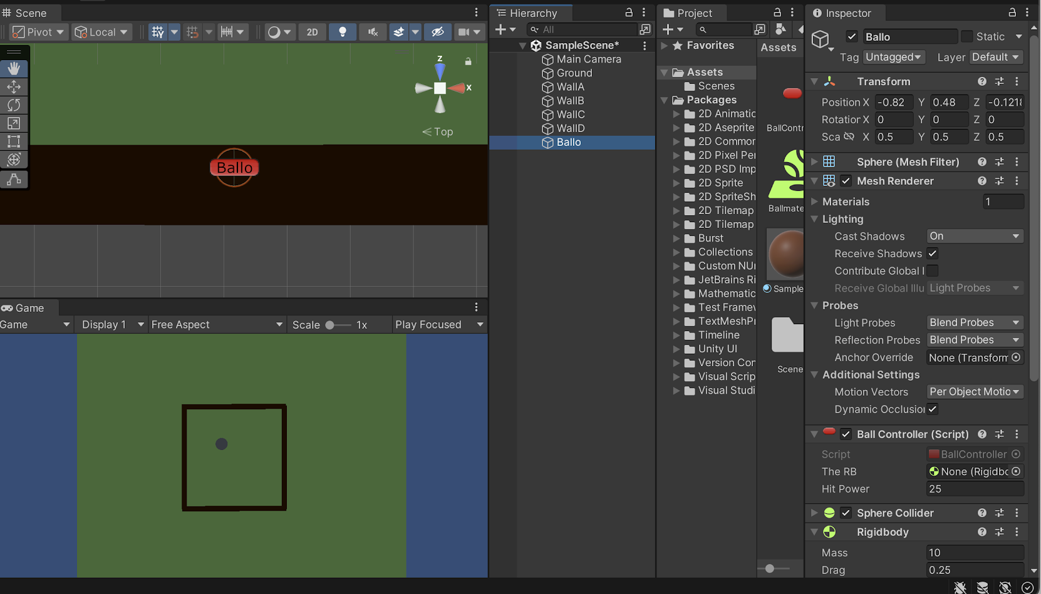Toggle Ballo active checkbox
1041x594 pixels.
pos(852,37)
